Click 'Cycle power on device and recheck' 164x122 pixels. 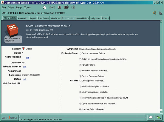[98, 104]
